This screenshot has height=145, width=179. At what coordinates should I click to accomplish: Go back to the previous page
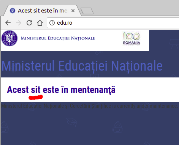tap(8, 23)
